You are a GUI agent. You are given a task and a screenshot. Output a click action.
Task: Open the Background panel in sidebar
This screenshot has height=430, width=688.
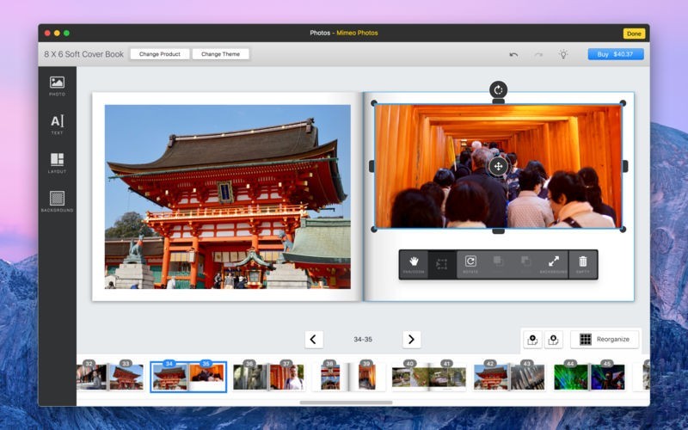coord(57,201)
